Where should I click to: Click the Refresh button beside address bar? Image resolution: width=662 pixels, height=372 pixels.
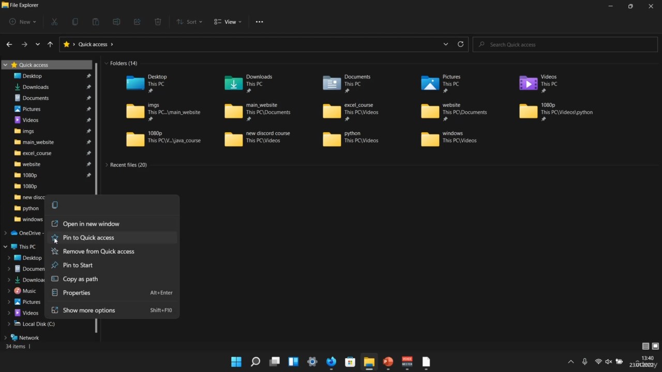460,44
